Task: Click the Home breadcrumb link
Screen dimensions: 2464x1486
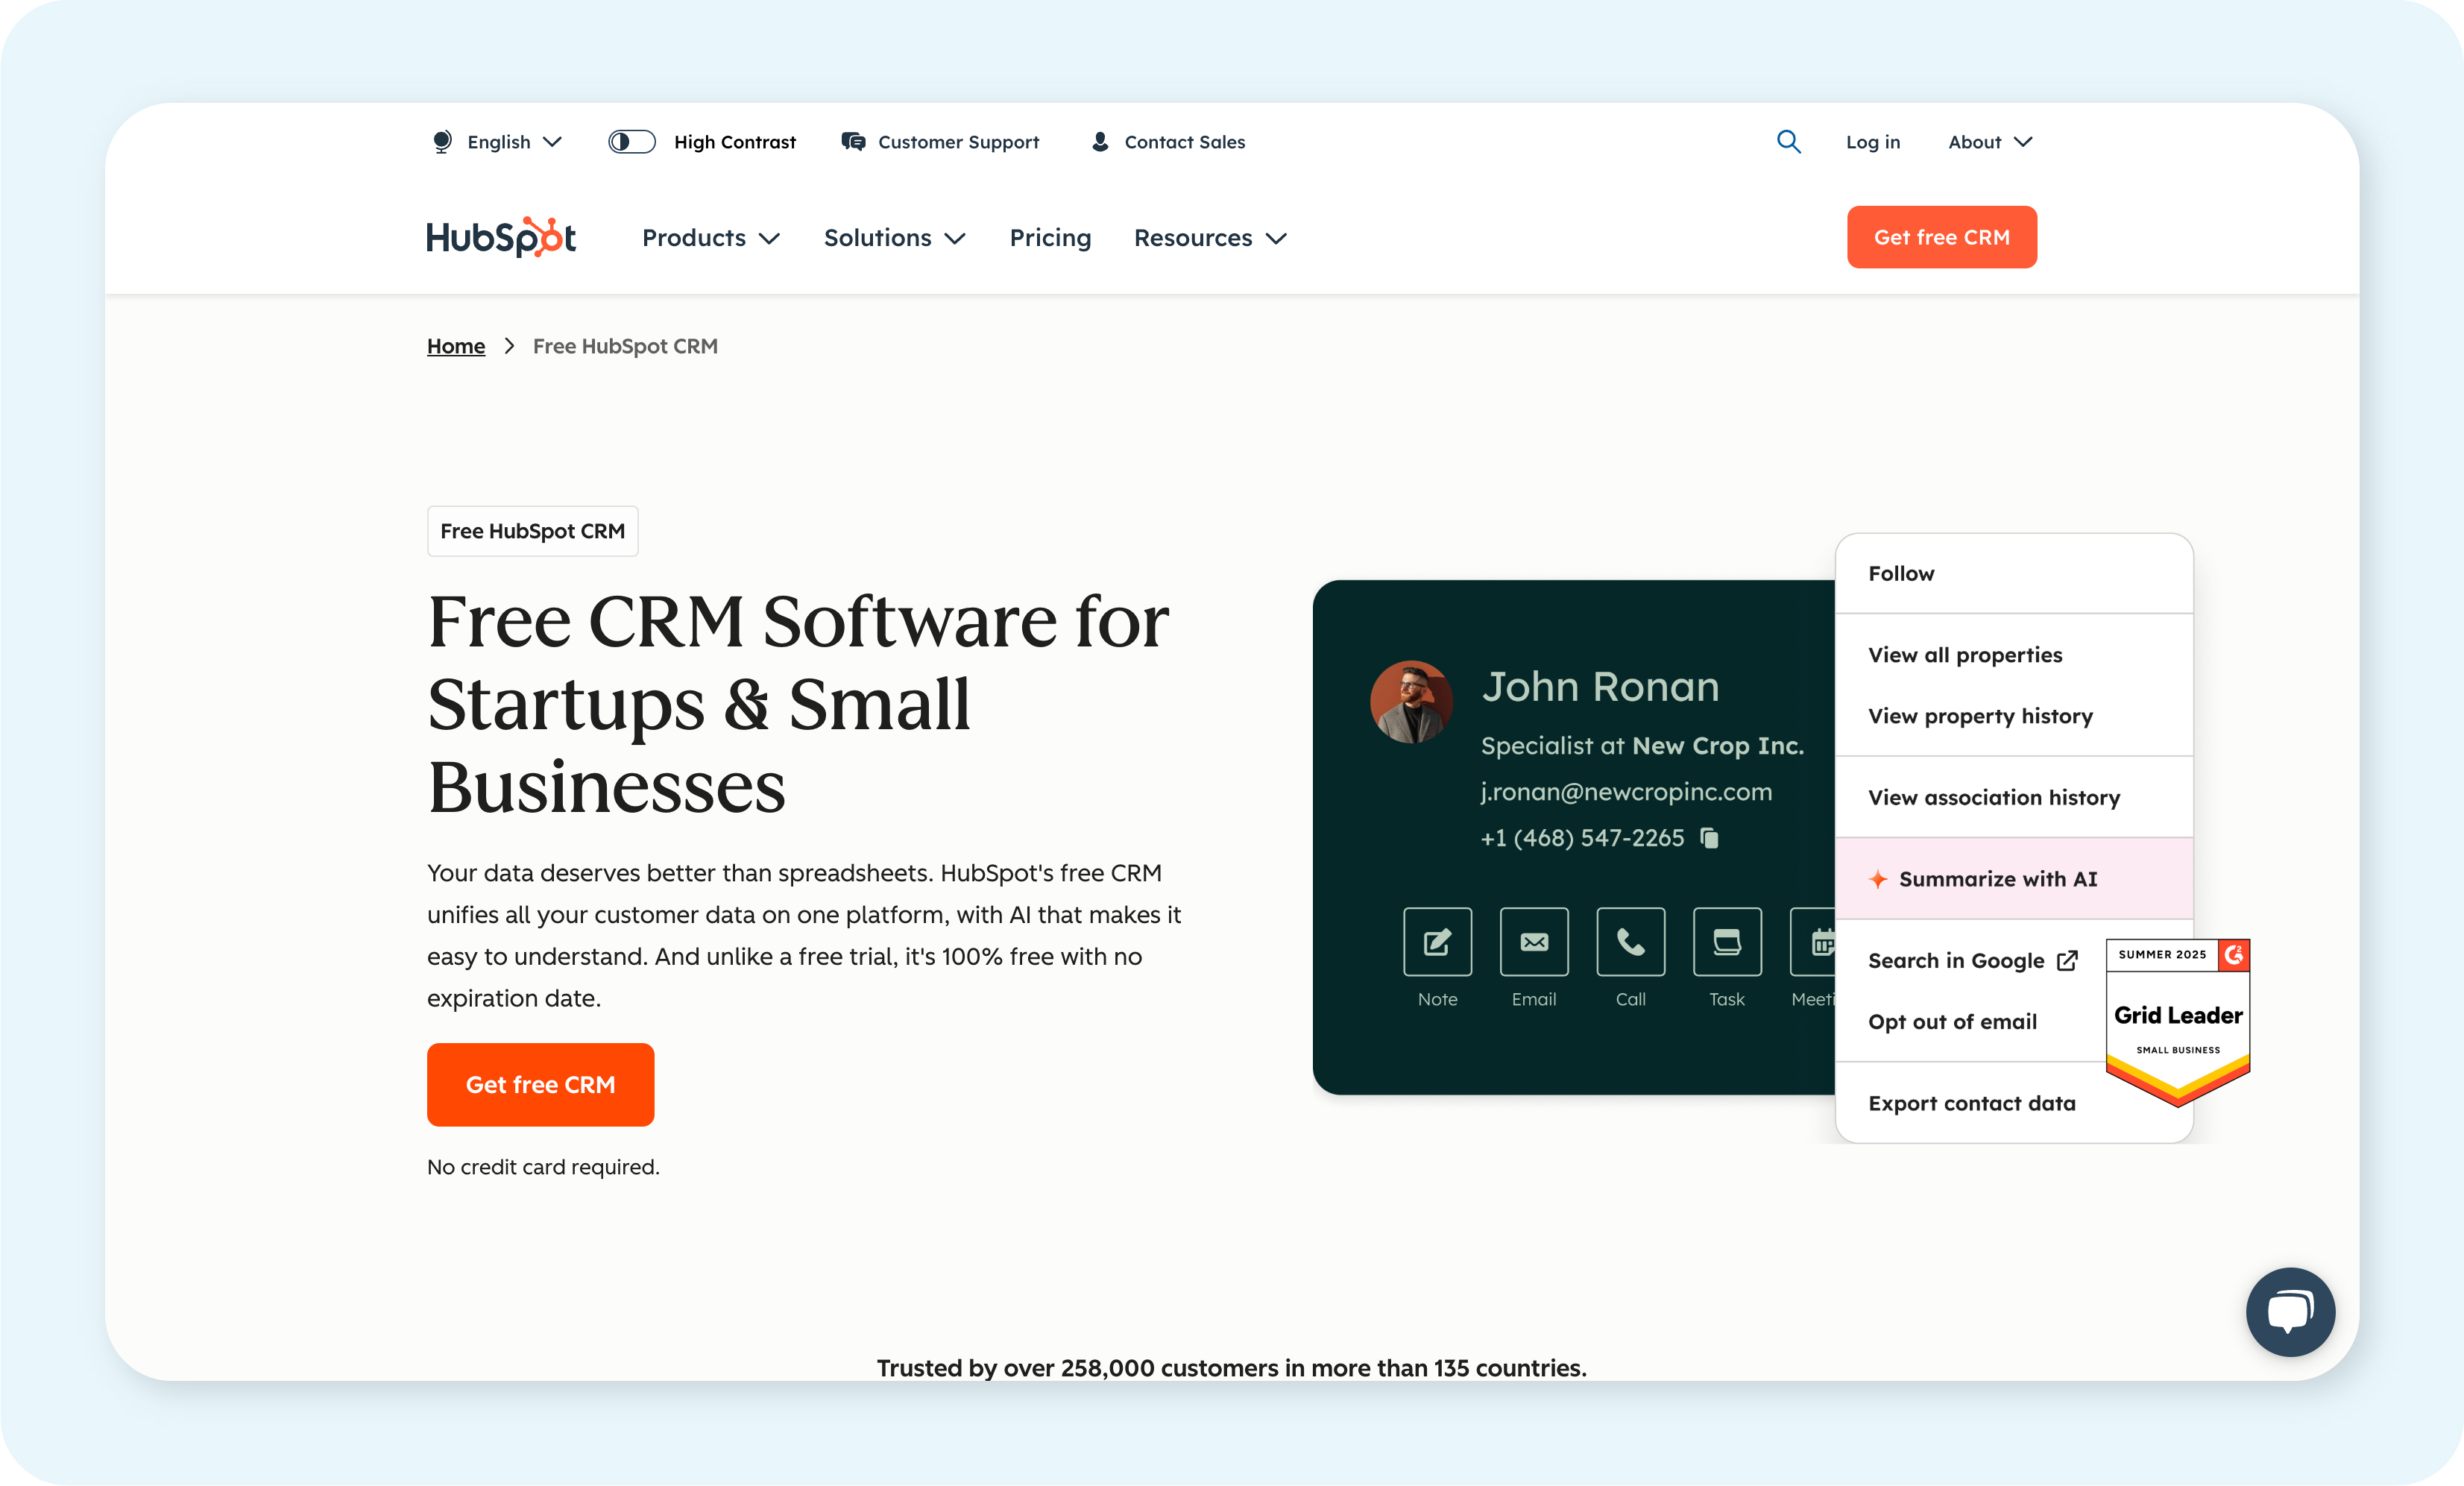Action: [x=456, y=346]
